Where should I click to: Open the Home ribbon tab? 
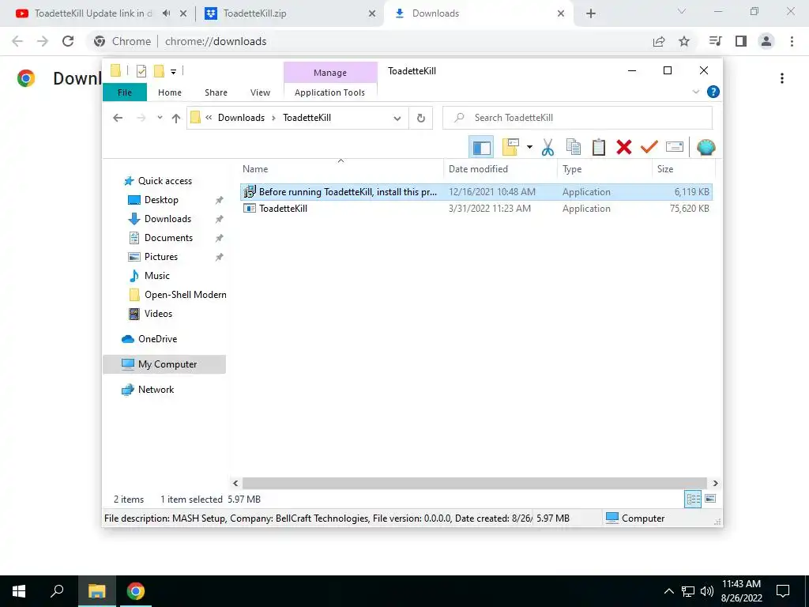pyautogui.click(x=170, y=92)
